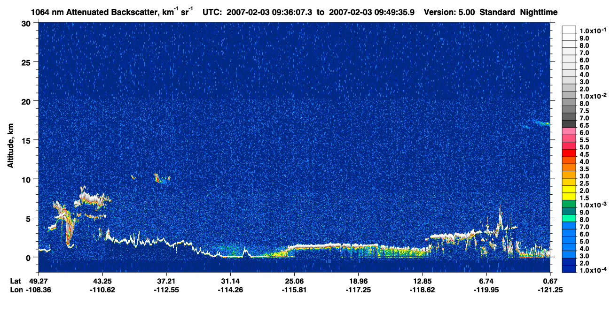The width and height of the screenshot is (611, 313).
Task: Click the light gray swatch beside 1.0x10-2
Action: point(569,95)
